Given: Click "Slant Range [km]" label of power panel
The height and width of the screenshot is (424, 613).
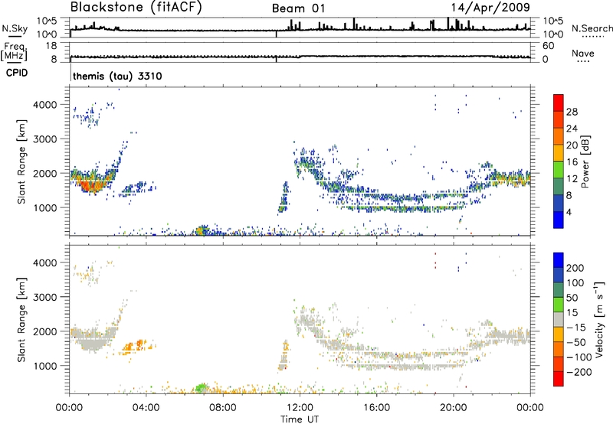Looking at the screenshot, I should click(x=21, y=161).
